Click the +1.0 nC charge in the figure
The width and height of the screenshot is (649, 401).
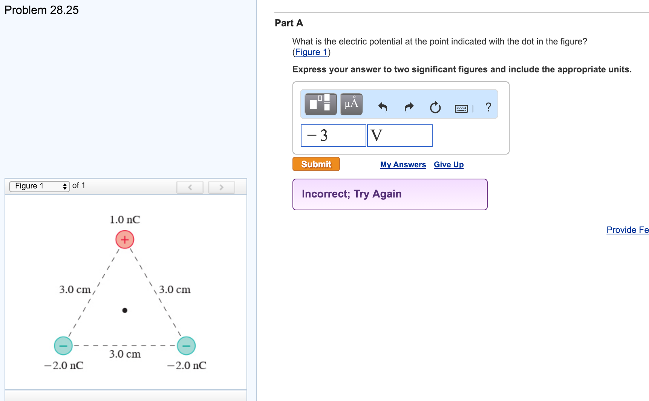coord(124,239)
